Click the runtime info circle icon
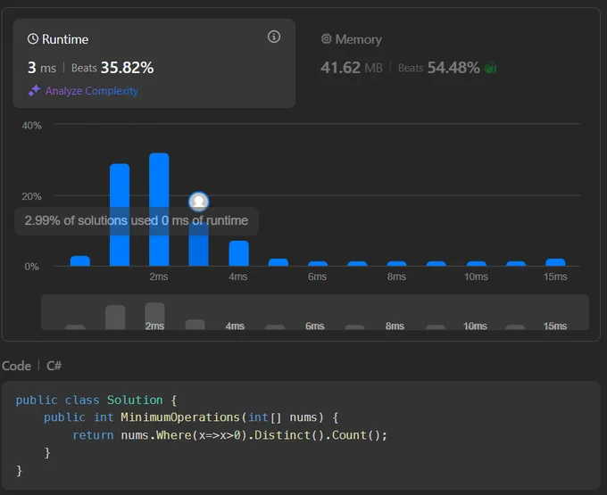This screenshot has height=495, width=607. coord(274,37)
